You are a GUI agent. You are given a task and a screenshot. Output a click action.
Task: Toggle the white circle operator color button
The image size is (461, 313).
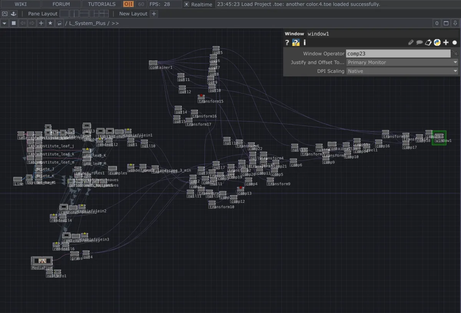[455, 43]
